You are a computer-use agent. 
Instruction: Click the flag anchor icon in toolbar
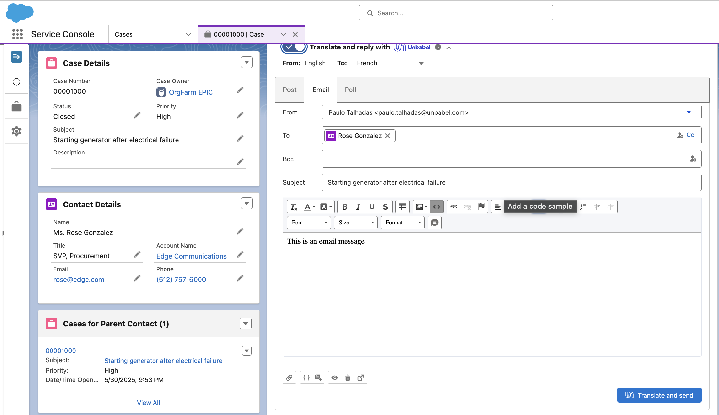[x=481, y=207]
